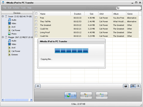Image resolution: width=143 pixels, height=107 pixels.
Task: Open Video under Maggie device
Action: click(x=12, y=44)
